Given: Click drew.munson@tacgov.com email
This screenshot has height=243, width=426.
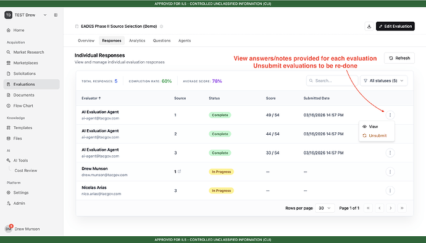Looking at the screenshot, I should [x=104, y=175].
